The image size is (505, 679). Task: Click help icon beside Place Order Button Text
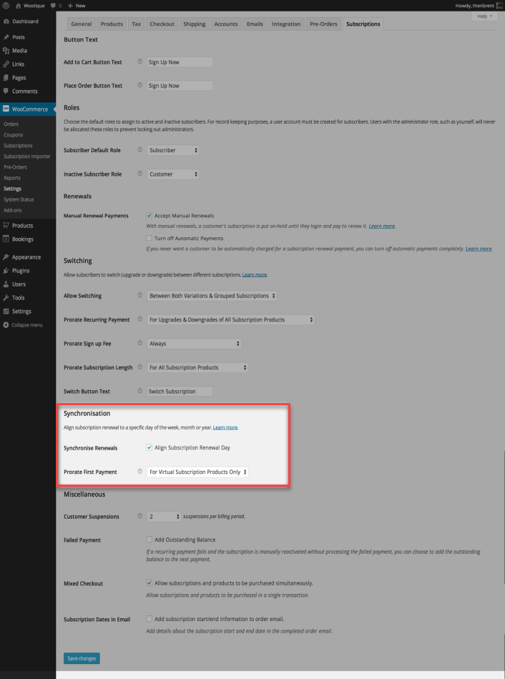click(140, 85)
